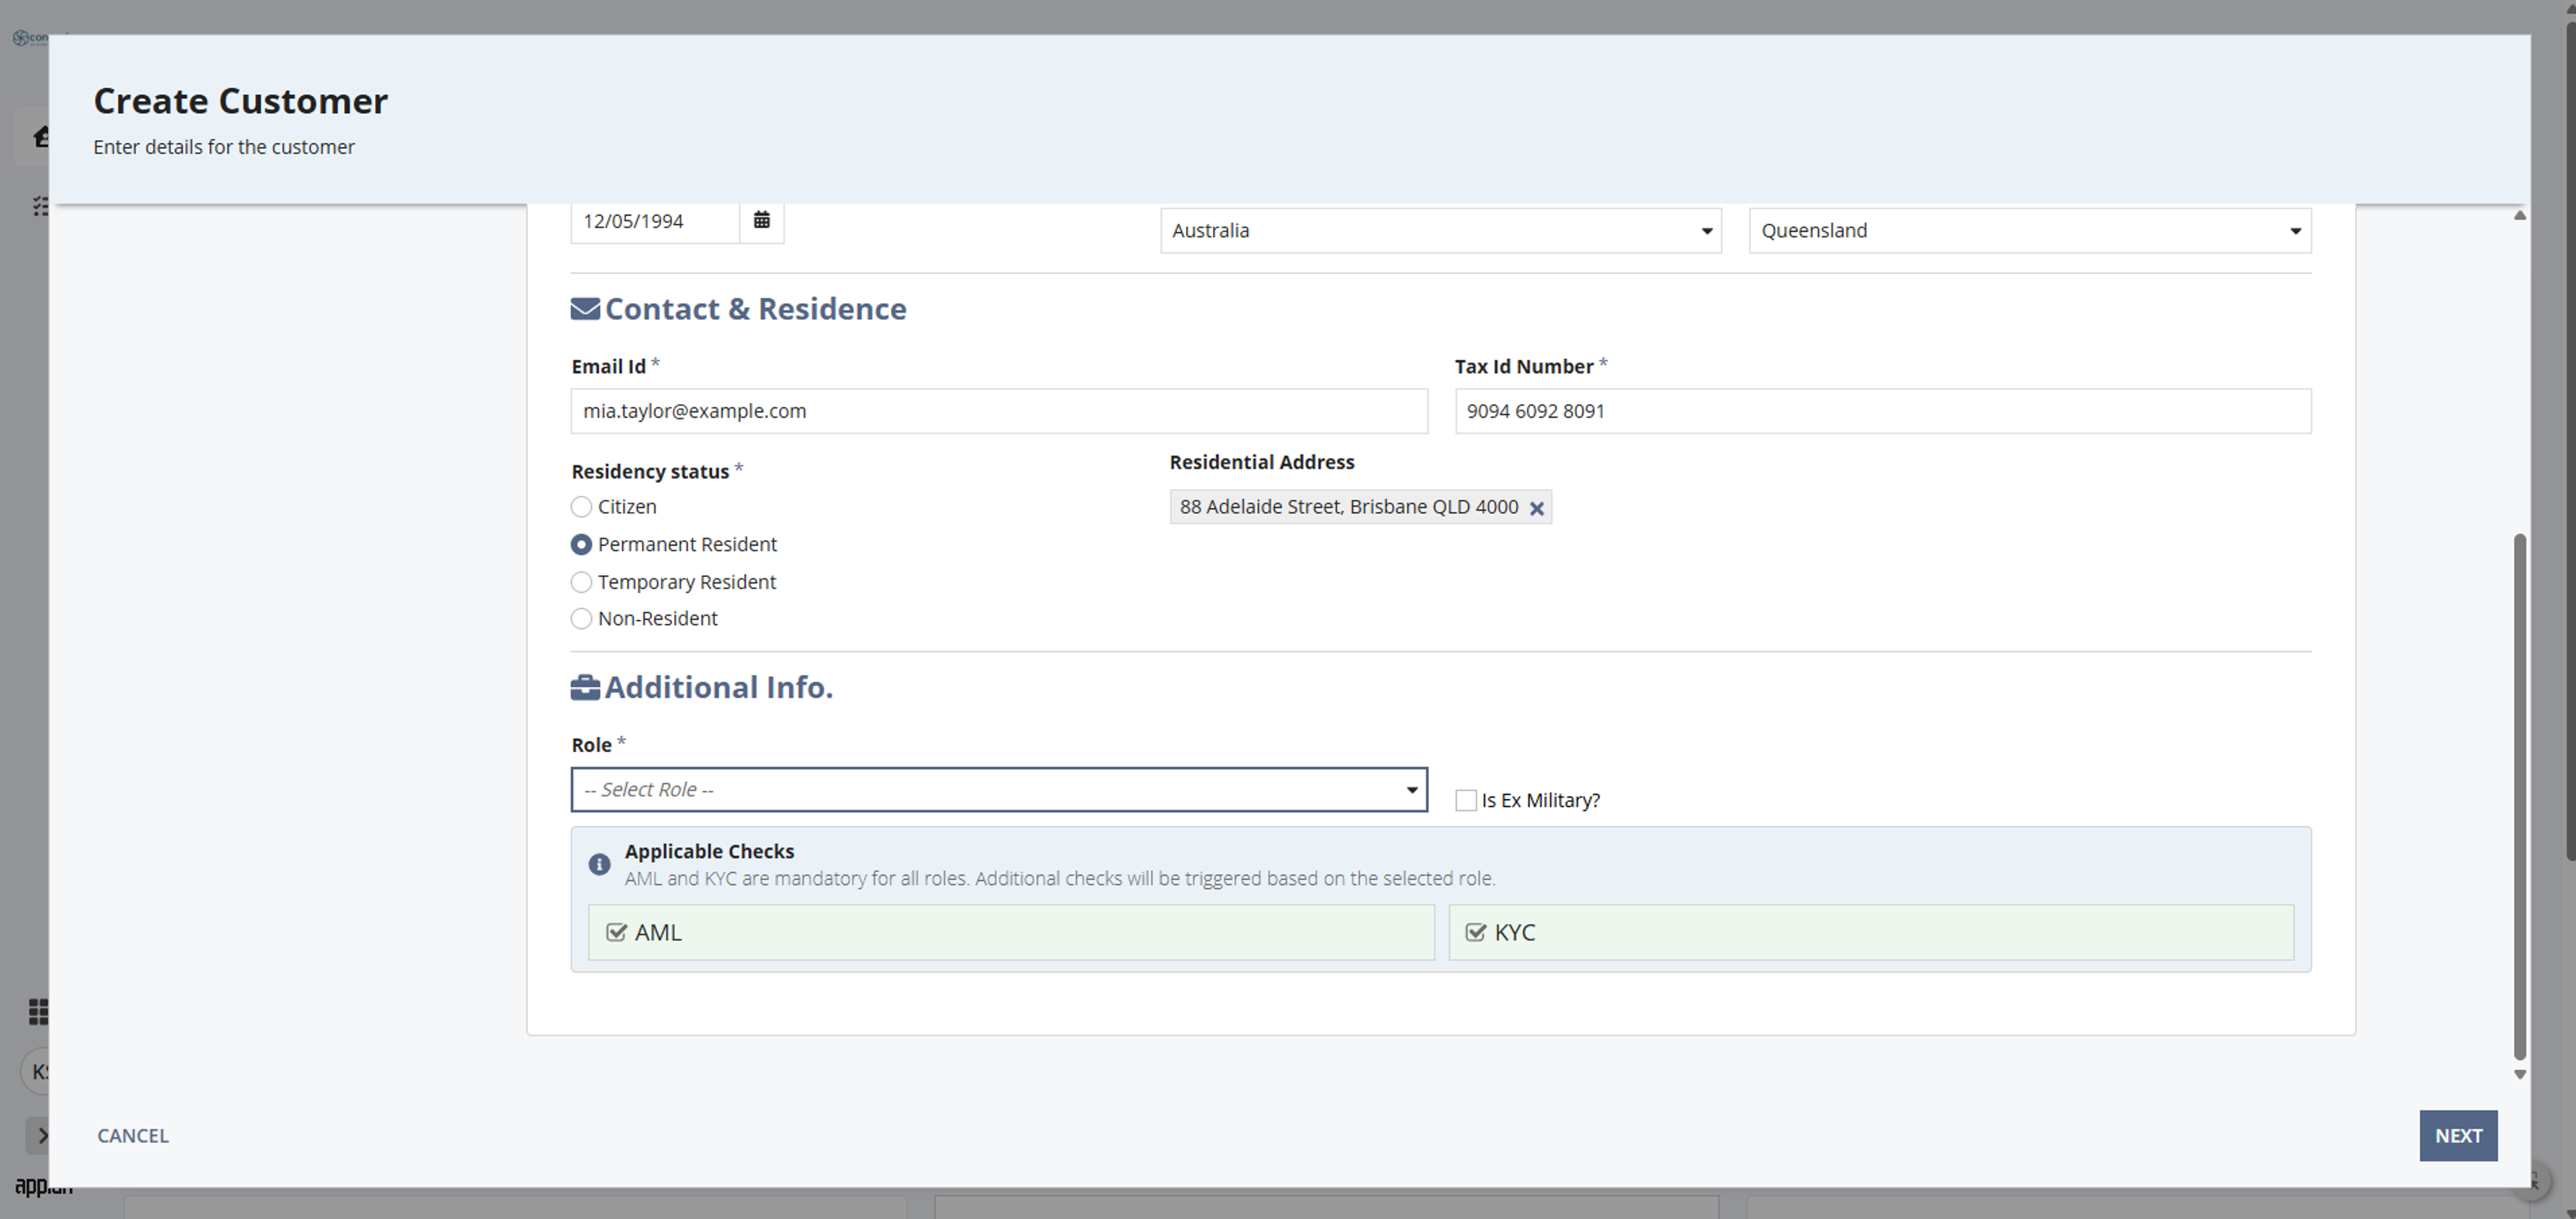Viewport: 2576px width, 1219px height.
Task: Click the dialog vertical scrollbar thumb
Action: click(2520, 797)
